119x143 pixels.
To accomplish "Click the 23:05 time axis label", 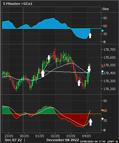I will point(9,136).
